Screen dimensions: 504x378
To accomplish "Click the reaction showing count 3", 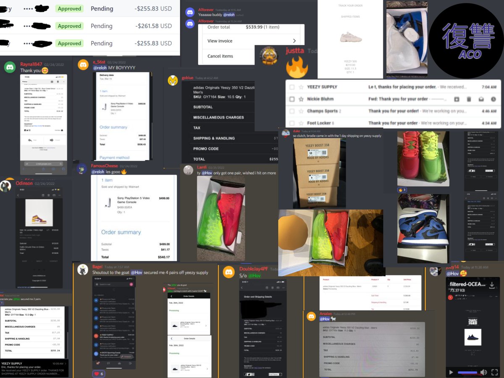I will (403, 190).
